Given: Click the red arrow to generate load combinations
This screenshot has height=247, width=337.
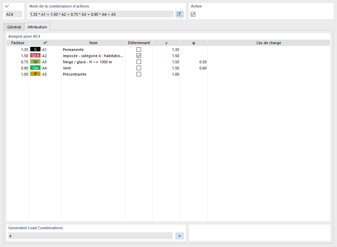Looking at the screenshot, I should [x=179, y=236].
